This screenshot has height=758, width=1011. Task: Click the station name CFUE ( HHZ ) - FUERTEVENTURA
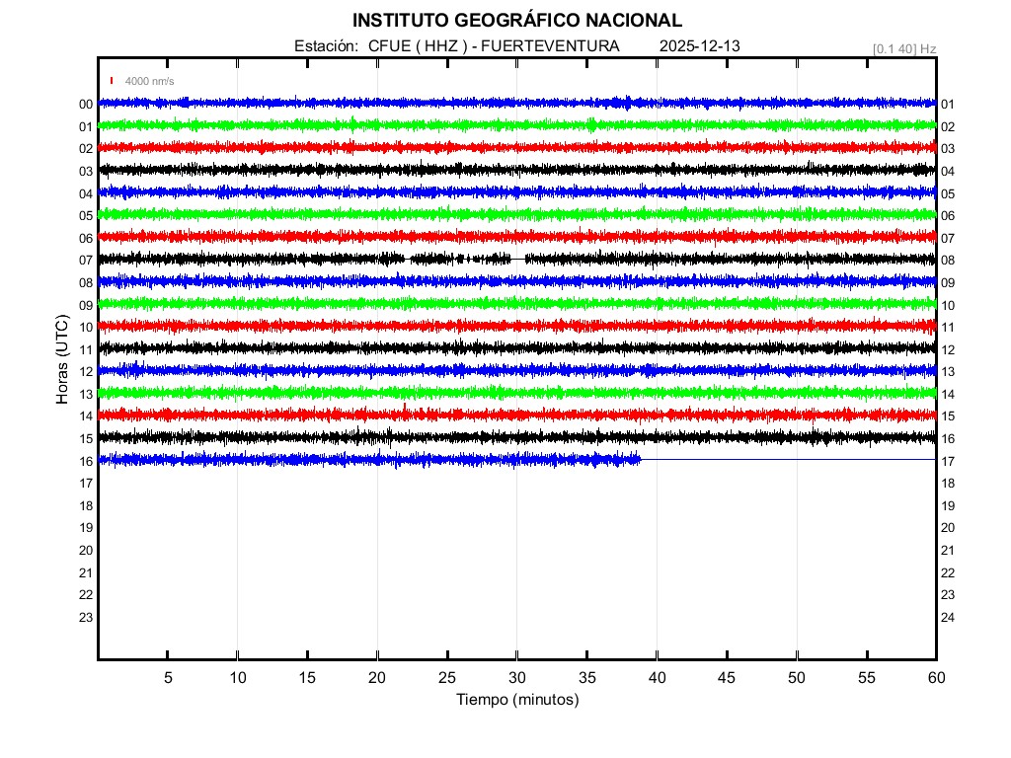[x=494, y=46]
